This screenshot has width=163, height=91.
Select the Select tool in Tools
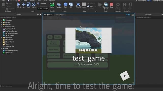(x=19, y=5)
